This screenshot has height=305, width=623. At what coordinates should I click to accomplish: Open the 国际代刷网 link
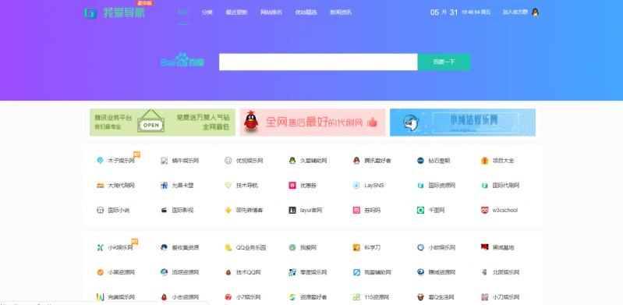click(506, 186)
